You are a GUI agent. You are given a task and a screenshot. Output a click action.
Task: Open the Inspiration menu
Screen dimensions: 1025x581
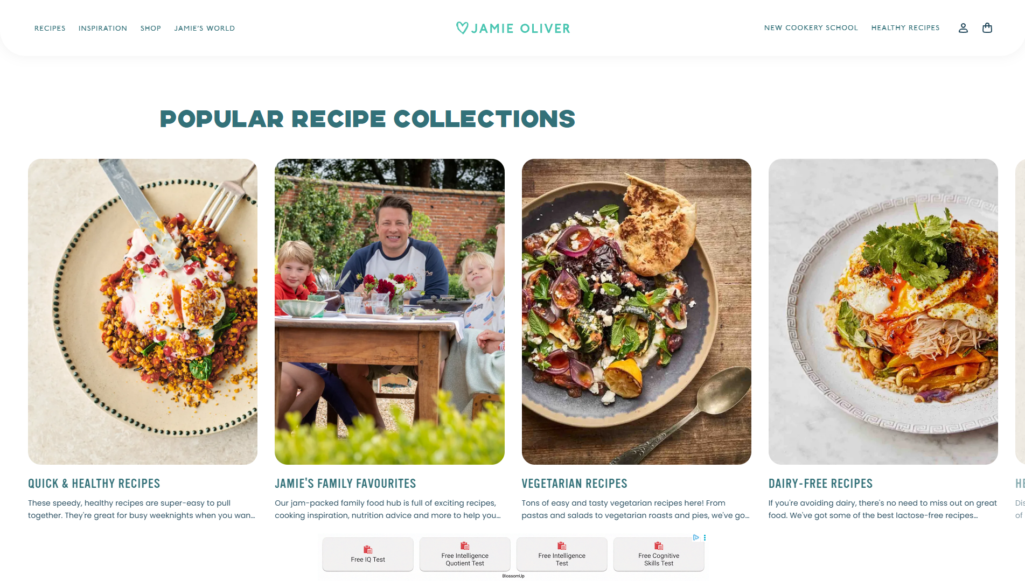[x=103, y=29]
